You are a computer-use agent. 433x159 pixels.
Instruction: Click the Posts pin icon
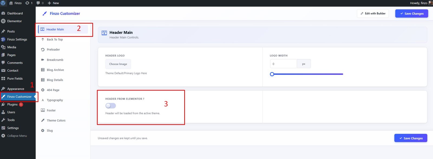pyautogui.click(x=3, y=31)
